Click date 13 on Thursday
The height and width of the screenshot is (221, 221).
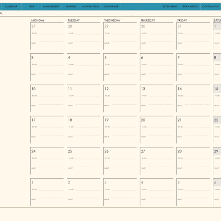[x=143, y=89]
